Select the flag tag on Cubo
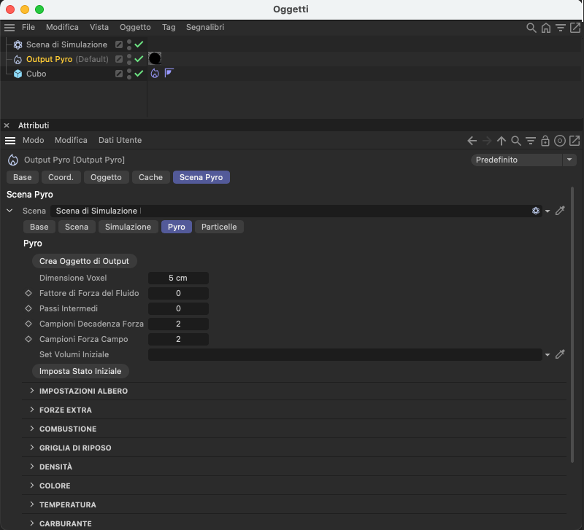This screenshot has width=584, height=530. pyautogui.click(x=169, y=72)
